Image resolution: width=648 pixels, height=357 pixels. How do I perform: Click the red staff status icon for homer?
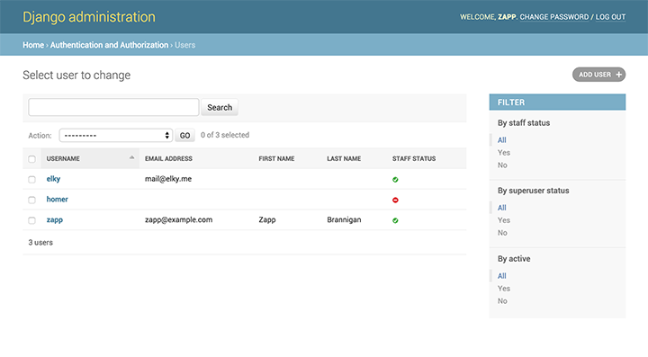point(395,200)
